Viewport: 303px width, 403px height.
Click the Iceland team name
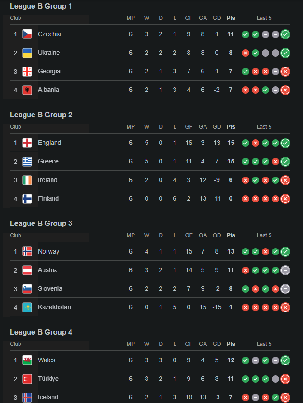coord(48,397)
